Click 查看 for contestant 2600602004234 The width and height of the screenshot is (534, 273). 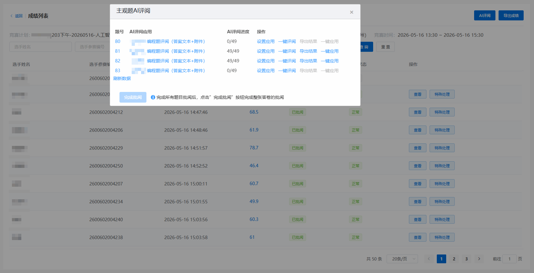point(418,201)
